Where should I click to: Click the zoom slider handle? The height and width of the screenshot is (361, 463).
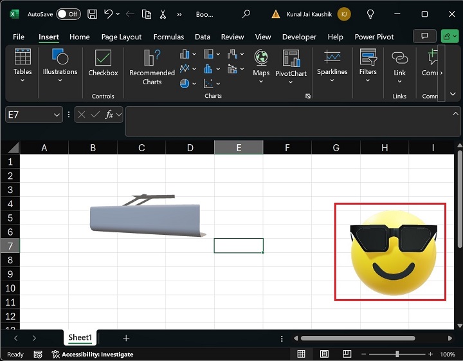397,354
